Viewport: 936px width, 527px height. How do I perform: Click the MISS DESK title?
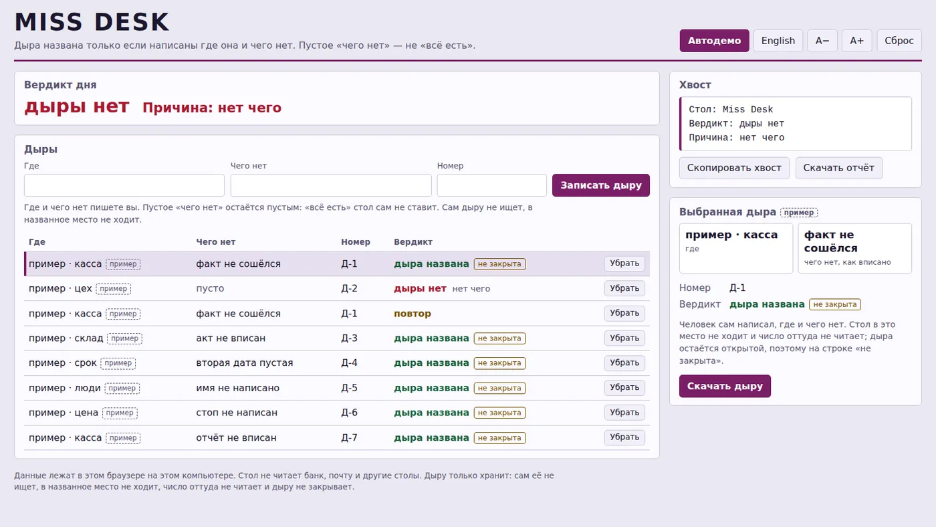point(92,23)
